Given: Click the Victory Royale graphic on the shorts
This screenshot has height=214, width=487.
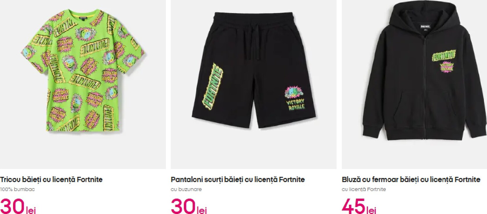Looking at the screenshot, I should click(294, 99).
